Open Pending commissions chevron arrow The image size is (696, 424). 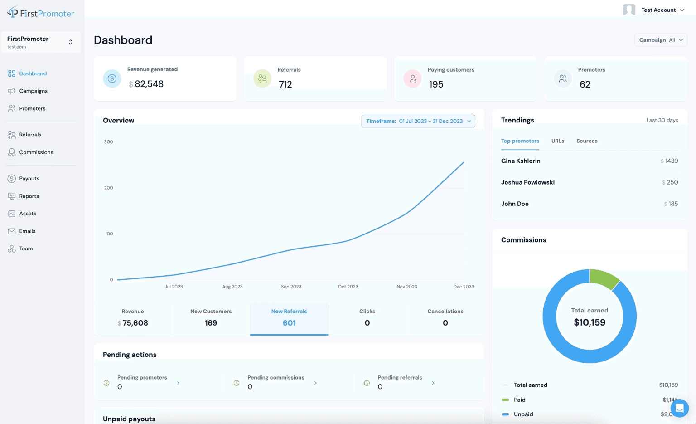315,383
